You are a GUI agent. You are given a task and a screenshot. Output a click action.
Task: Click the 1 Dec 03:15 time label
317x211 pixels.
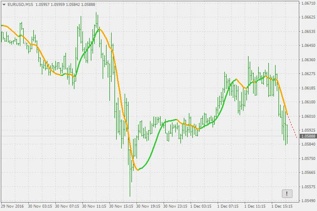pos(202,207)
